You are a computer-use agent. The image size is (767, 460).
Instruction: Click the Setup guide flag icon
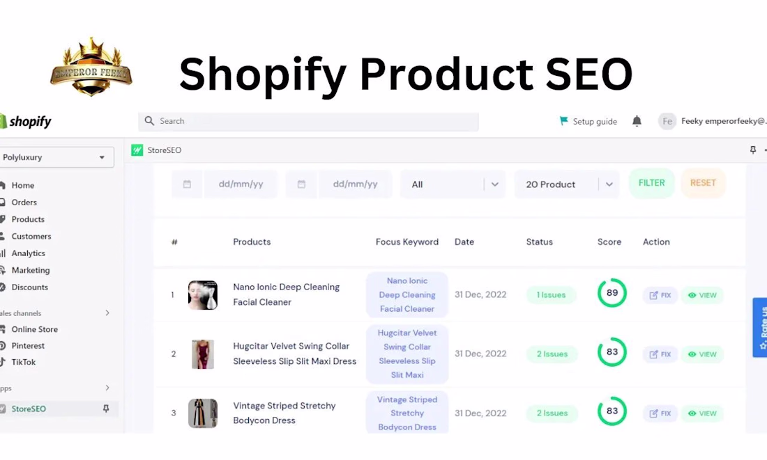563,120
